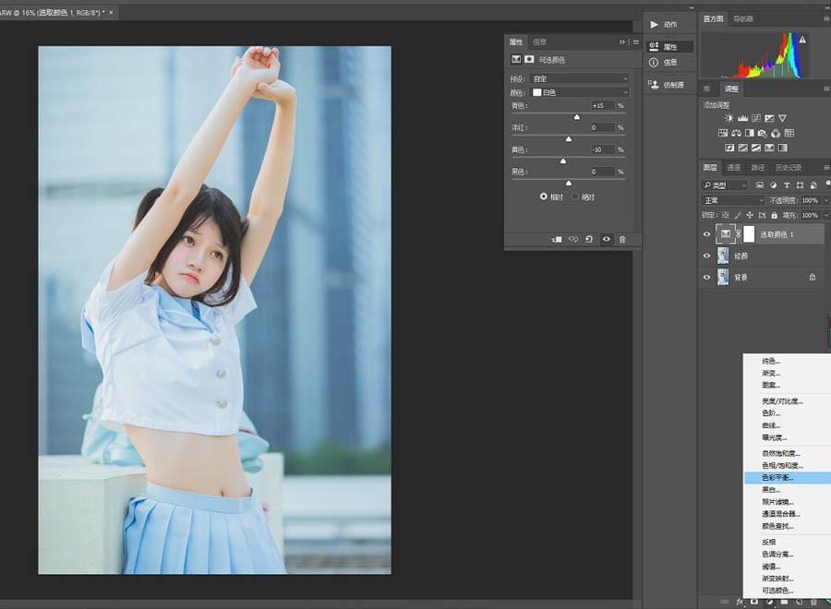Click the Brightness/Contrast adjustment icon
Viewport: 831px width, 609px height.
pos(729,119)
